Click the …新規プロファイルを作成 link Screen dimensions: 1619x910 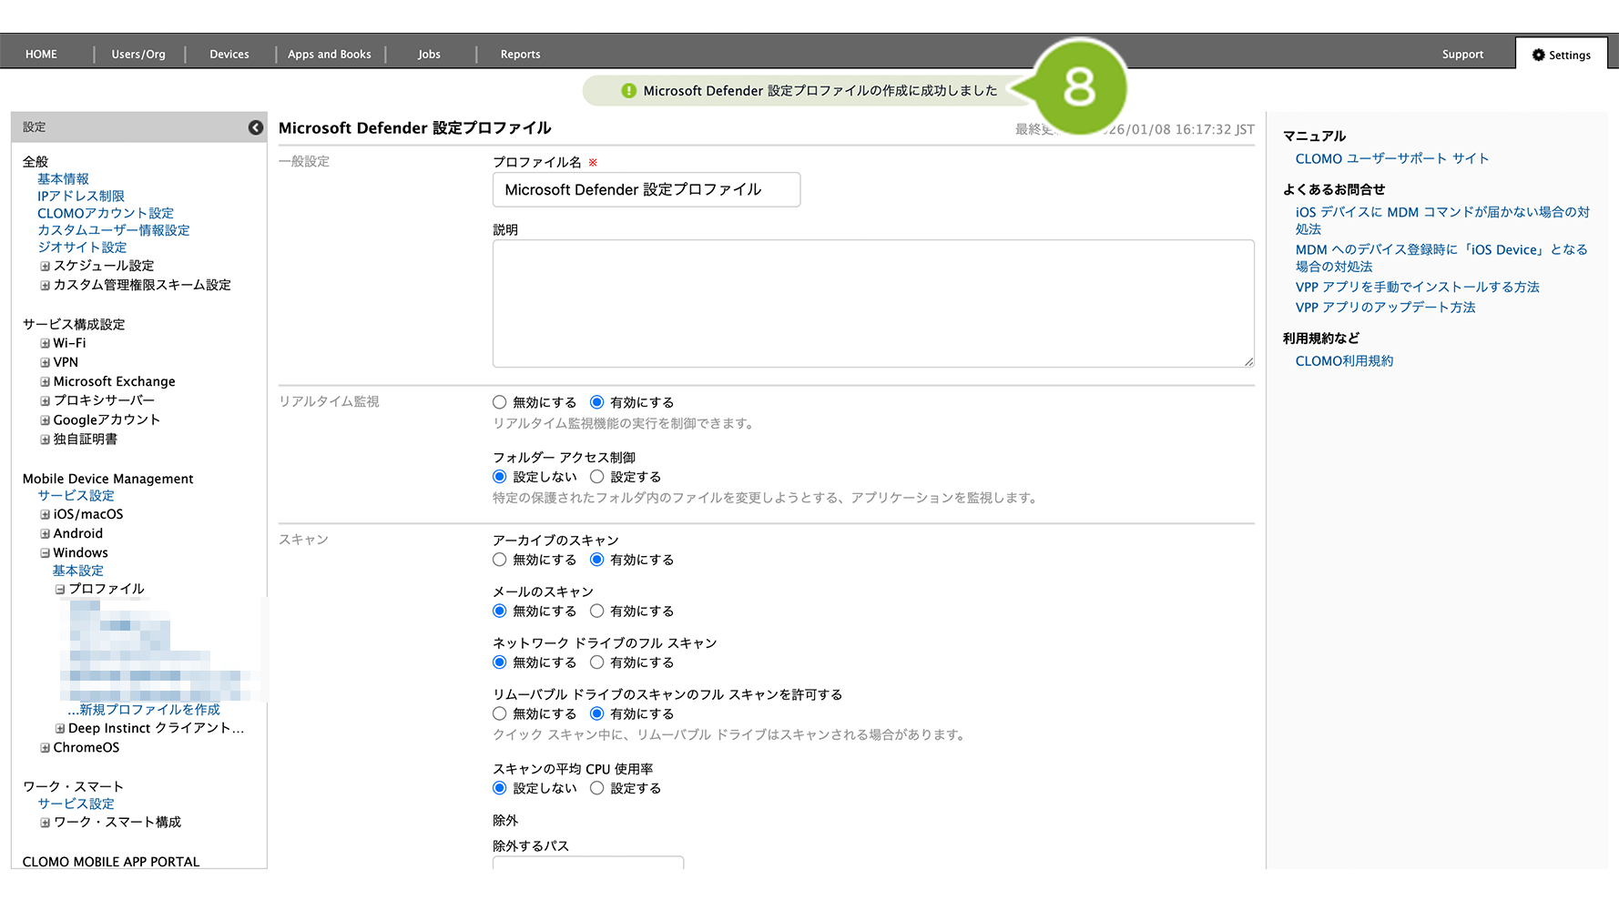click(x=144, y=710)
